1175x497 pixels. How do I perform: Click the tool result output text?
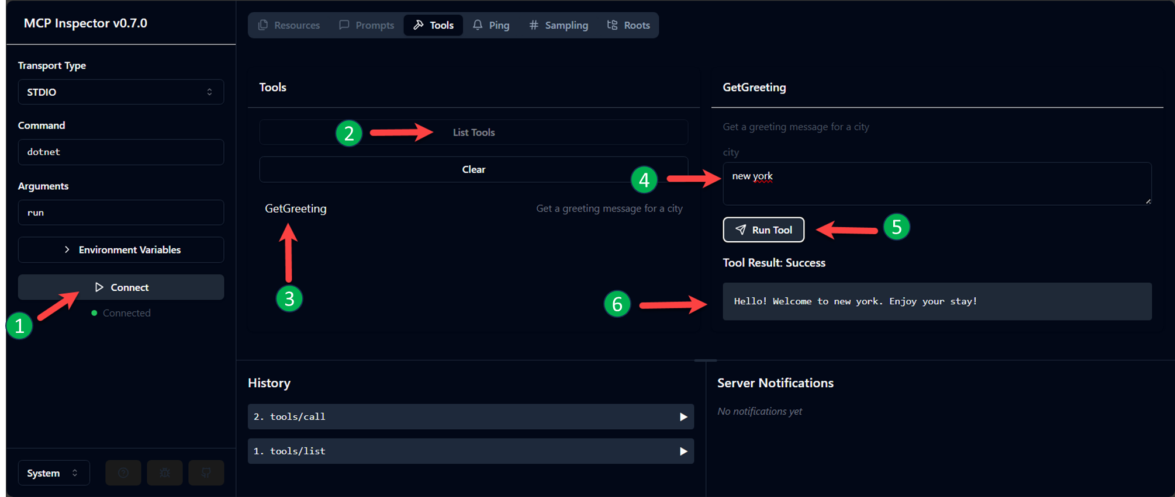855,301
